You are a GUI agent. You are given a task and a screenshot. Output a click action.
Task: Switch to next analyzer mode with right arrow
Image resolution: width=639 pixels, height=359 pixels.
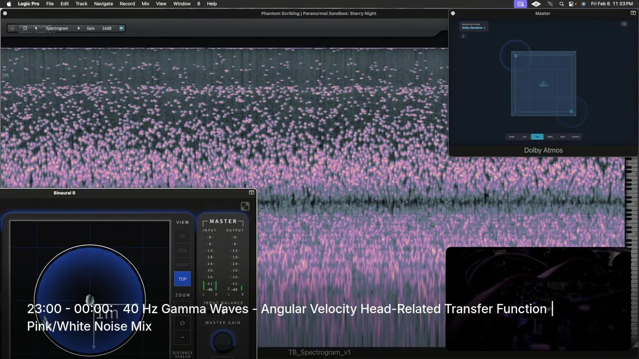click(x=78, y=28)
